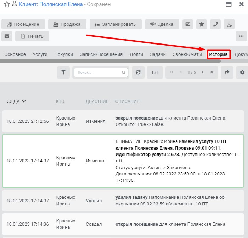Open the client title link Полянская Елена
The image size is (248, 238).
(51, 4)
